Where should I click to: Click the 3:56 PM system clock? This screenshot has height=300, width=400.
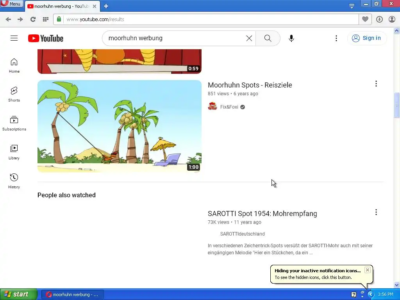coord(386,295)
